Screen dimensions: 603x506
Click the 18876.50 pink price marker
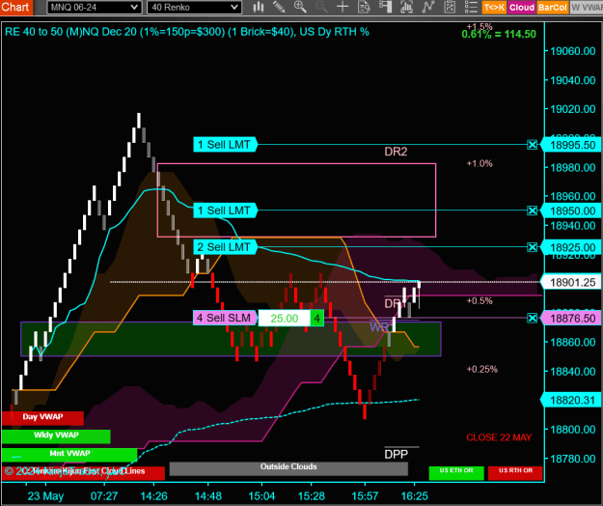coord(572,319)
